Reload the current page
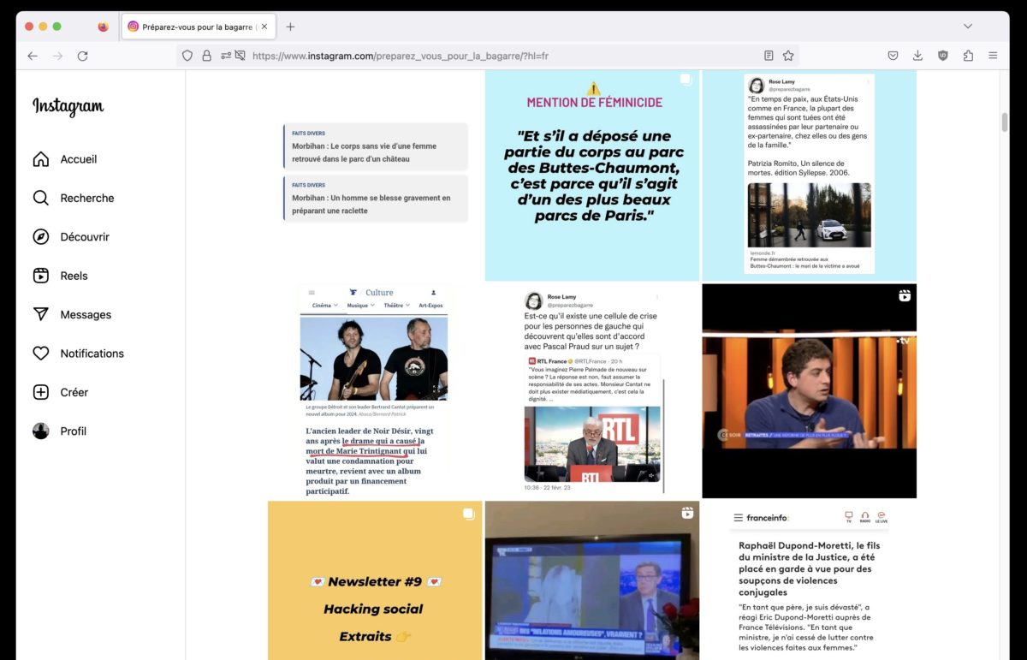 (x=82, y=56)
